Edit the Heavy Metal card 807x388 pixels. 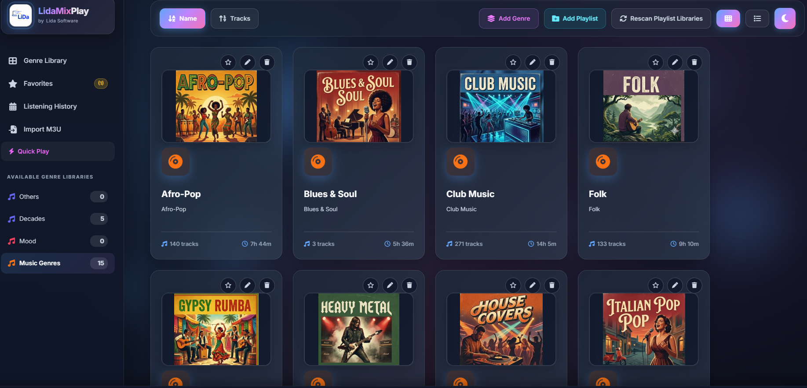pyautogui.click(x=390, y=286)
